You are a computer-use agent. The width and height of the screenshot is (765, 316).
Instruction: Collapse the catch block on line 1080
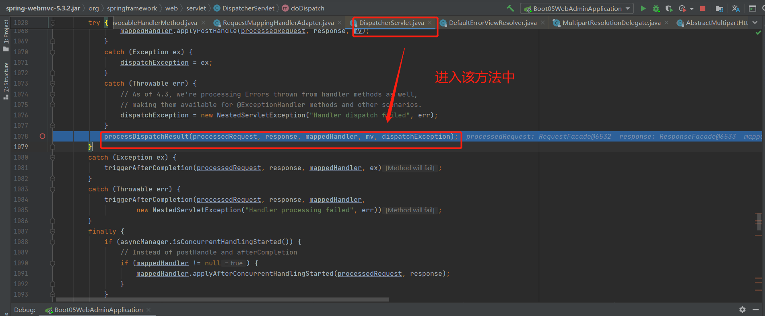coord(53,158)
